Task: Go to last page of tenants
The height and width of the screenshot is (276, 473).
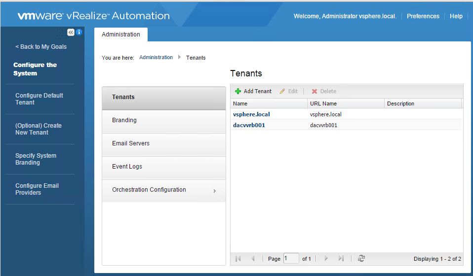Action: pos(341,258)
